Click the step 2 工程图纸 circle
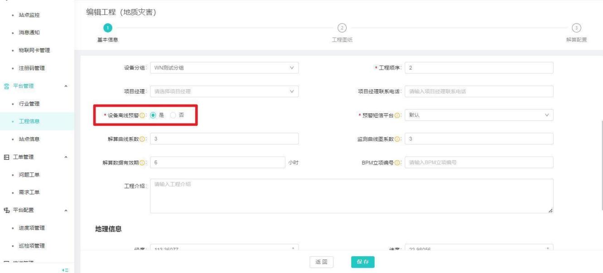 tap(342, 28)
